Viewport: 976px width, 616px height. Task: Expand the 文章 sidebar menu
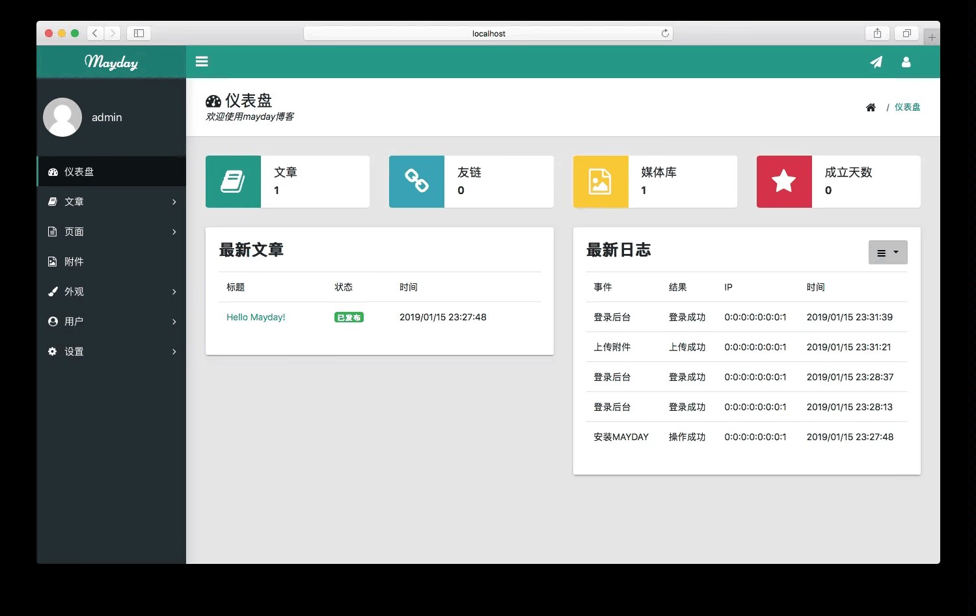111,201
